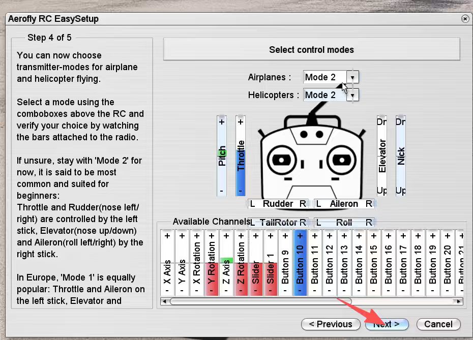Select the Button 10 channel bar
This screenshot has height=340, width=473.
pos(300,263)
